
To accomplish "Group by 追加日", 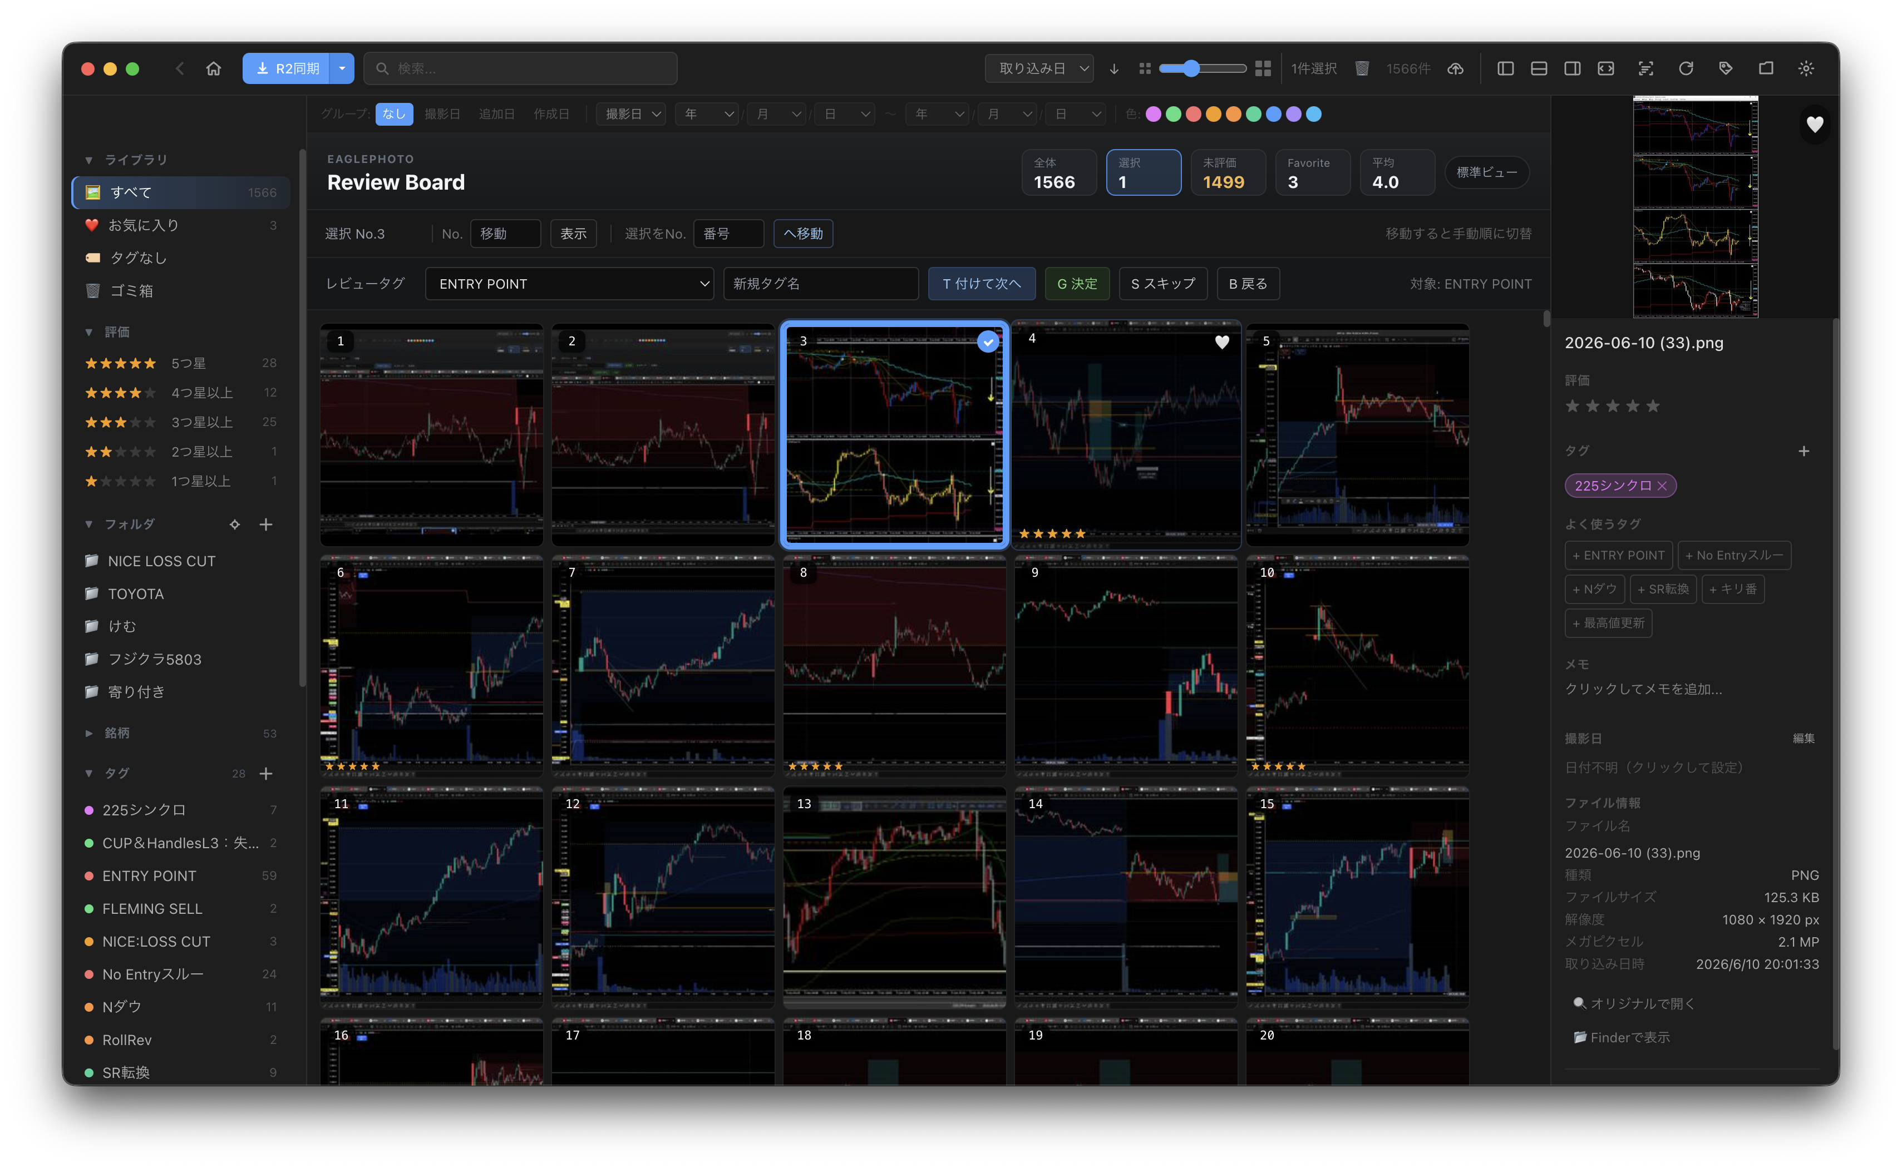I will tap(496, 115).
